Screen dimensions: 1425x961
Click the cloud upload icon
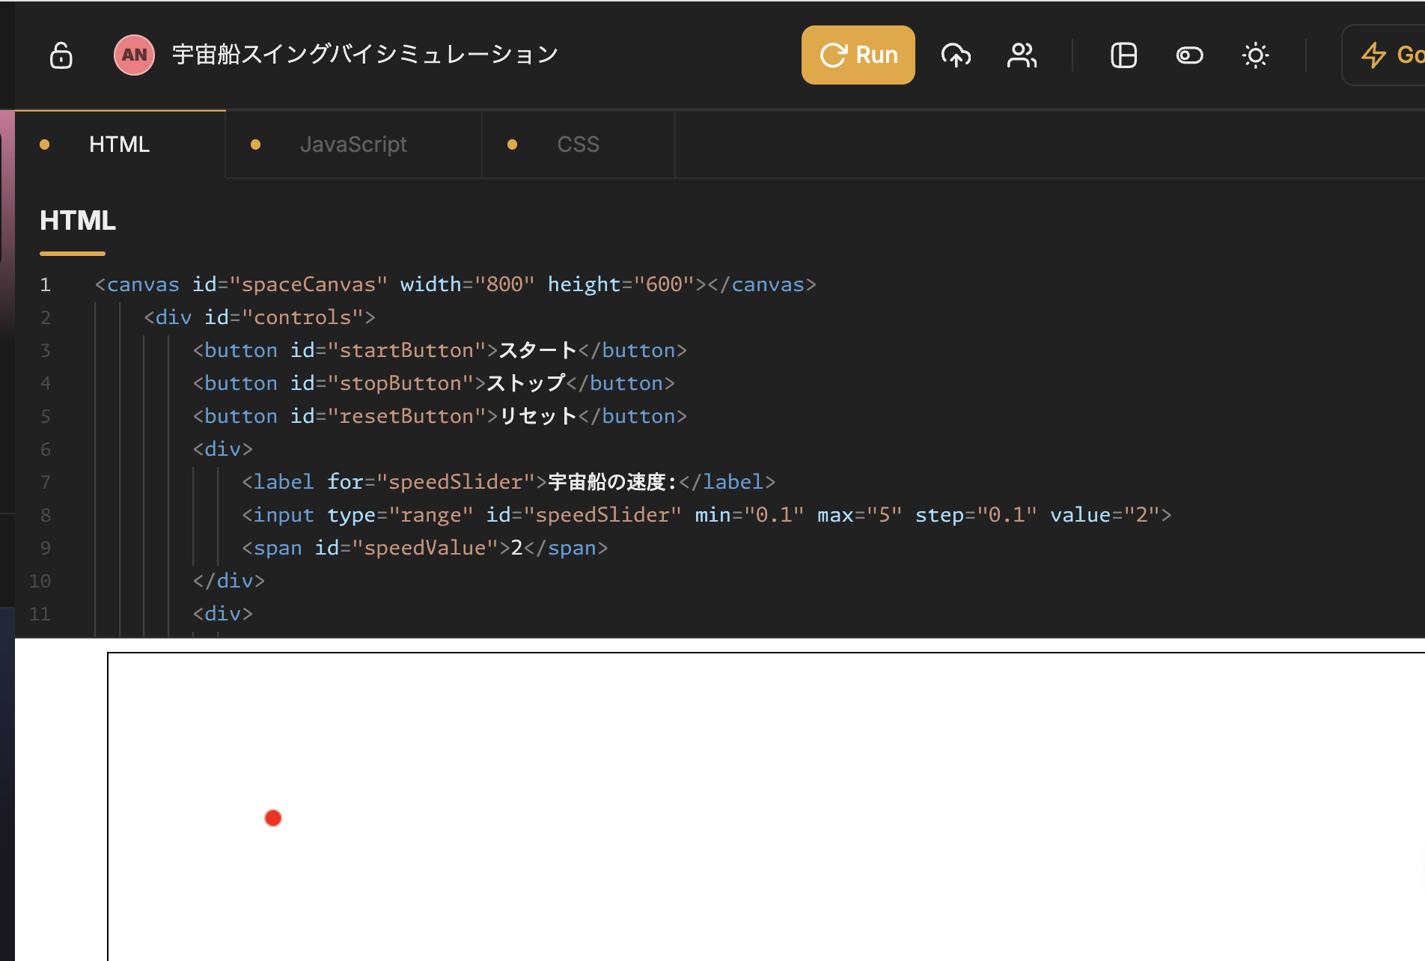(x=956, y=55)
